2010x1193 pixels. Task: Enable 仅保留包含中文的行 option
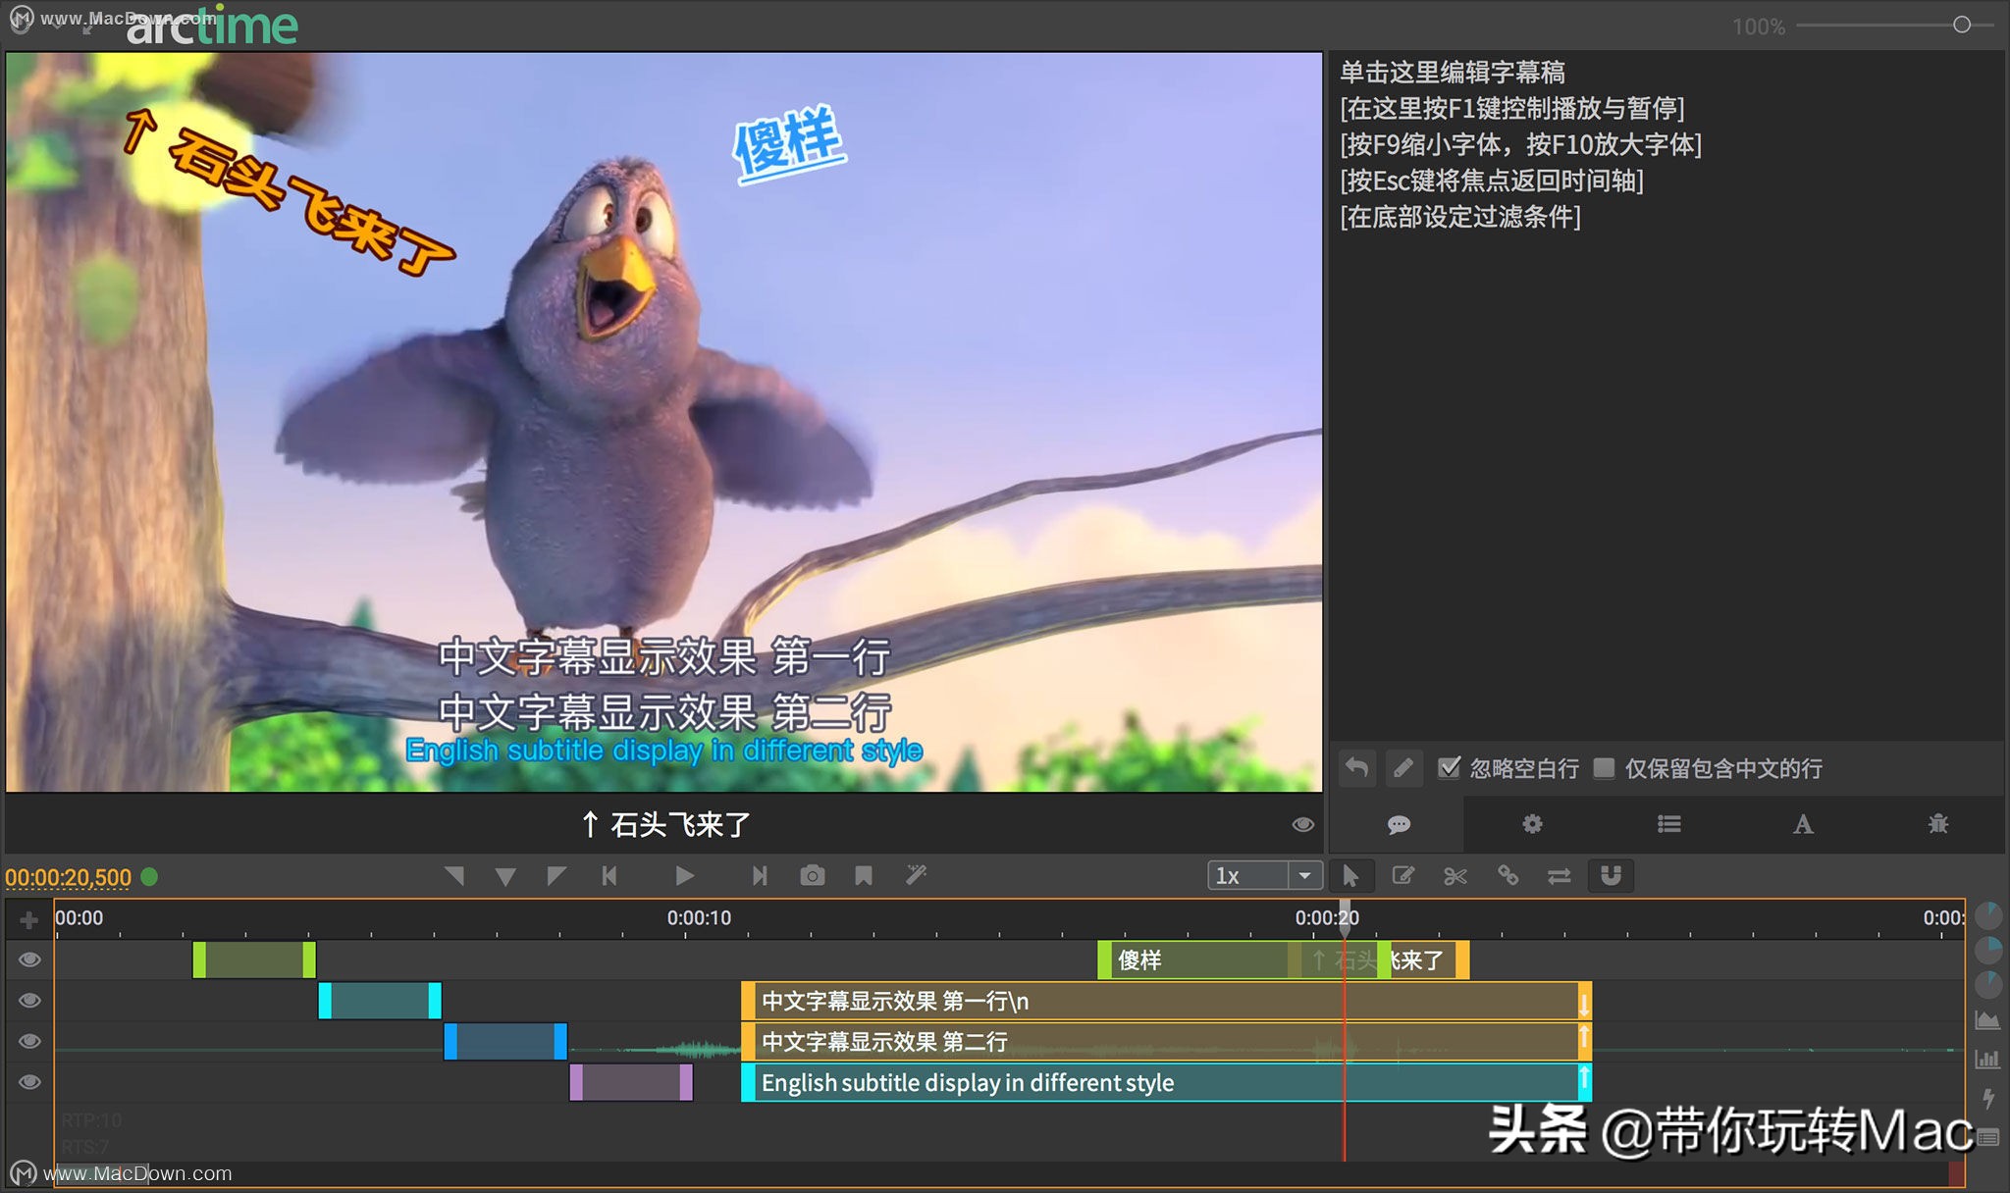pyautogui.click(x=1606, y=768)
